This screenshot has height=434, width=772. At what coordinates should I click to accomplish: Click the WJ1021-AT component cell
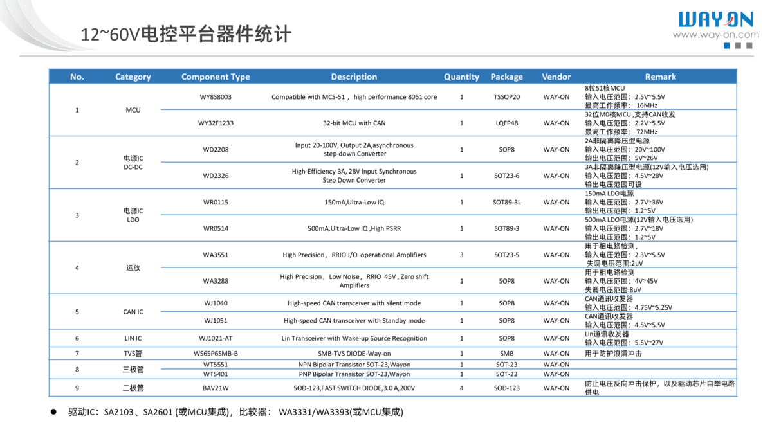[216, 338]
